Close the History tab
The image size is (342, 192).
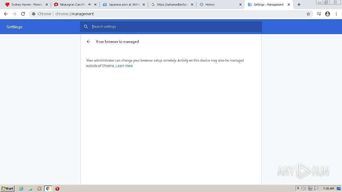tap(240, 5)
